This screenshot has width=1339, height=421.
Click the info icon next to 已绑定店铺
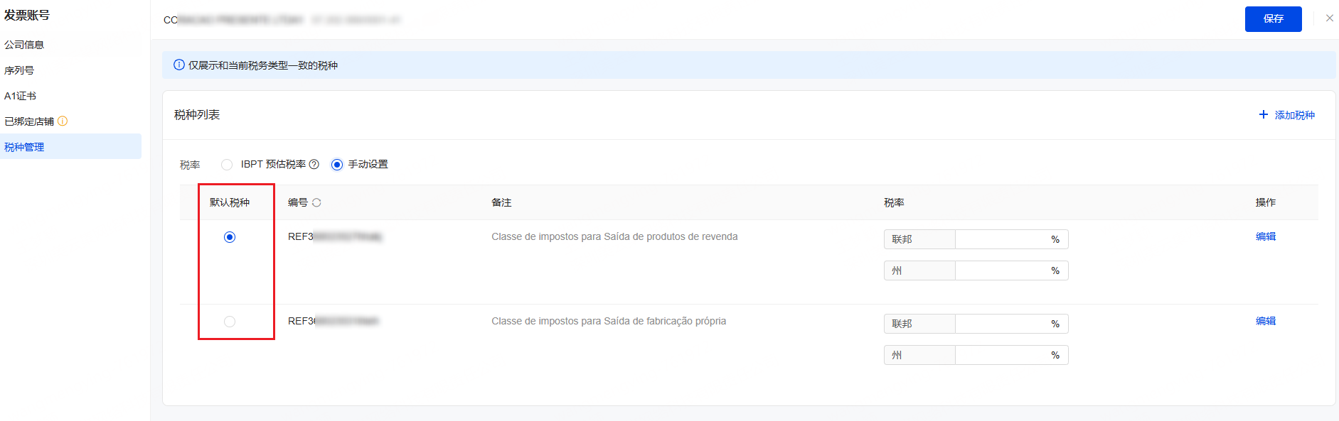(63, 121)
